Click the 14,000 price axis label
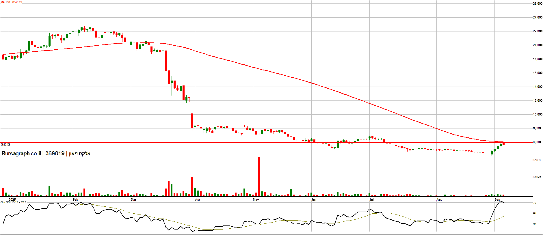The height and width of the screenshot is (235, 543). 538,87
